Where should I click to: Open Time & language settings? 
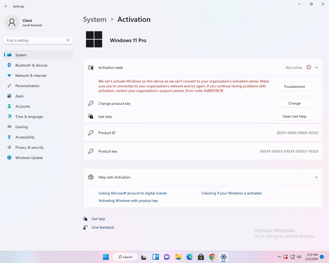[x=39, y=117]
